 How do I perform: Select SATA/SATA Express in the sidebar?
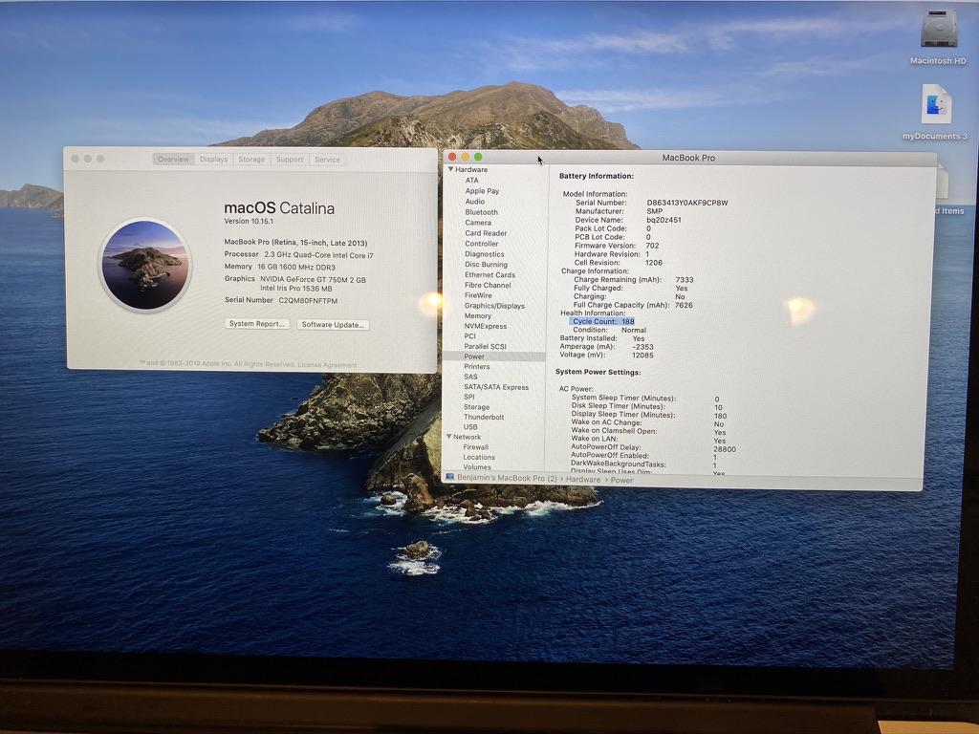point(496,387)
